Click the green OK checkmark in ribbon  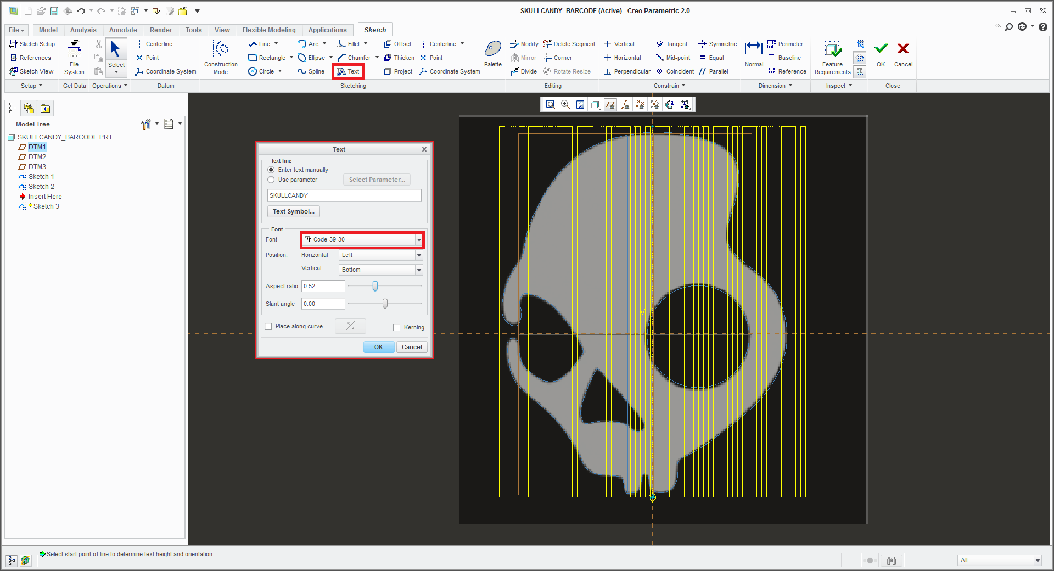[x=881, y=49]
